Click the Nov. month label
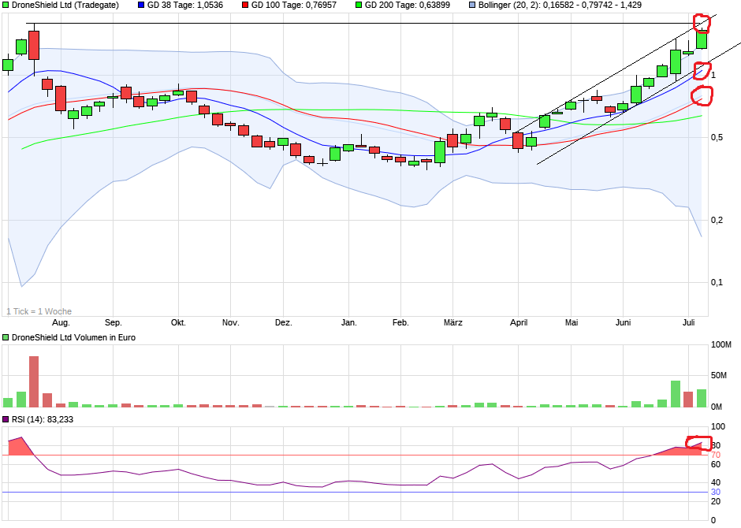This screenshot has width=741, height=528. point(231,322)
